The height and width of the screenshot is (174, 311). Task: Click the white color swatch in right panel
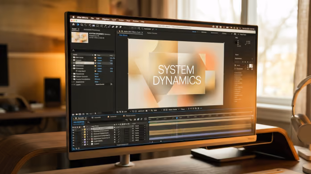click(251, 66)
